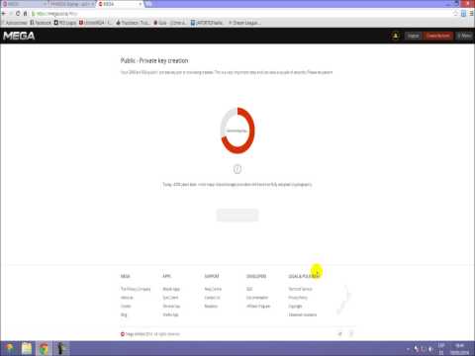Open the Copyright footer link
This screenshot has height=356, width=475.
(x=295, y=306)
